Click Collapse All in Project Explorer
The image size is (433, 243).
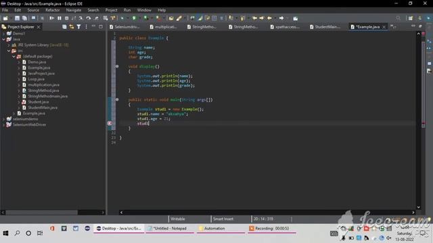click(64, 27)
